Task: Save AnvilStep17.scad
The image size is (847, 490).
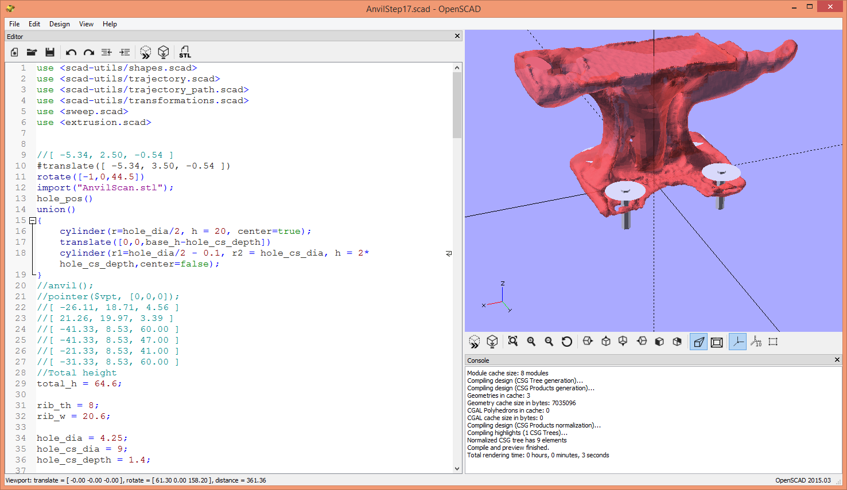Action: (50, 52)
